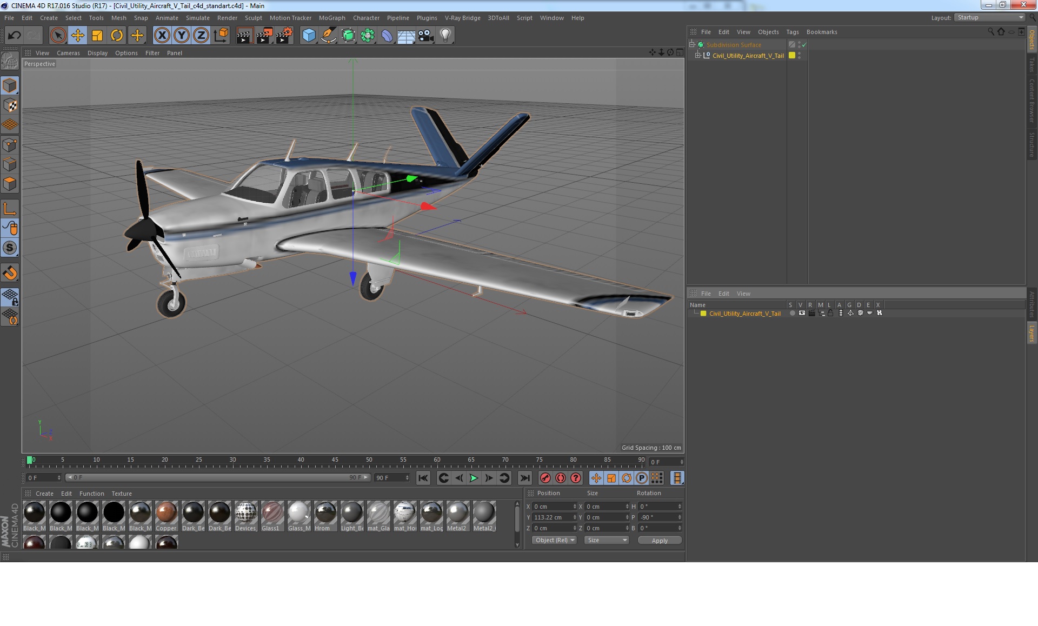Open viewport Cameras menu

coord(68,53)
